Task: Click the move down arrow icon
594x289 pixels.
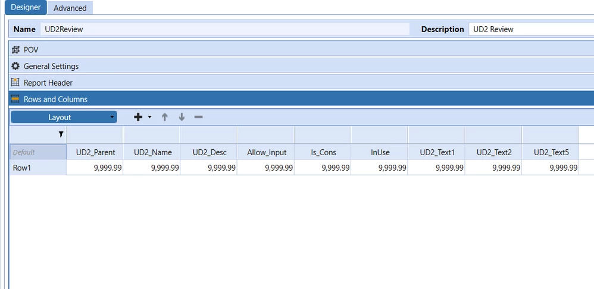Action: [x=182, y=117]
